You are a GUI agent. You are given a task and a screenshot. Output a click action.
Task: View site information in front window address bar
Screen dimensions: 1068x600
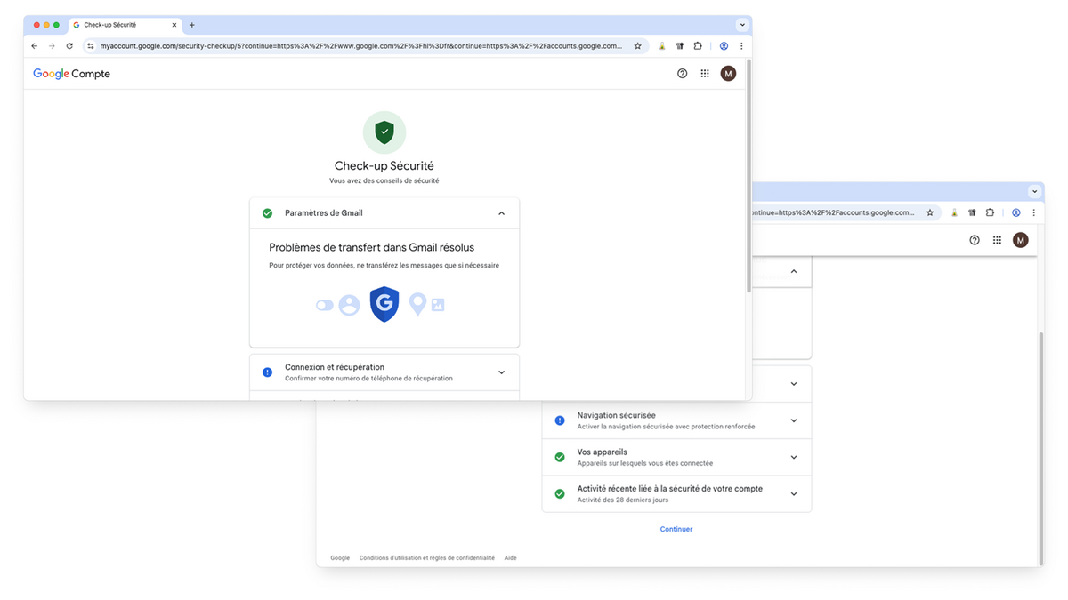90,46
